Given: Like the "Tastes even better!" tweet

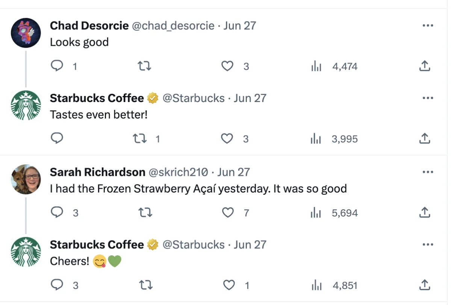Looking at the screenshot, I should [x=227, y=139].
